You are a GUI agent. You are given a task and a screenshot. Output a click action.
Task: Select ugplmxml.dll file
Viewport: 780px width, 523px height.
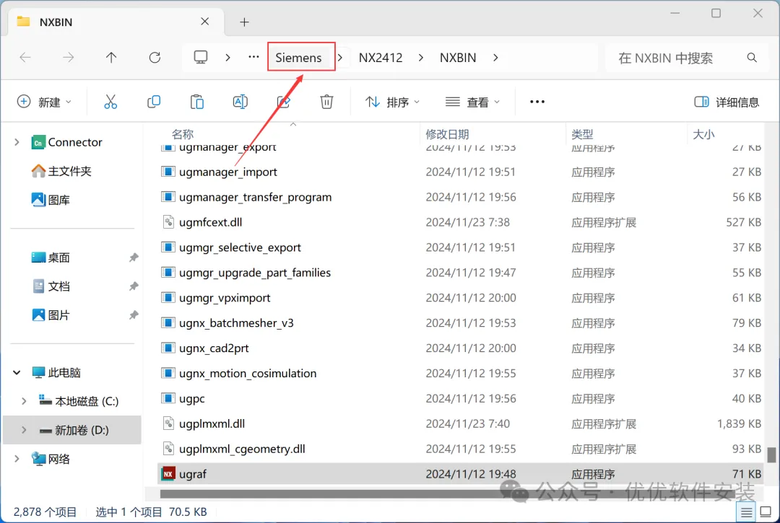pyautogui.click(x=461, y=423)
